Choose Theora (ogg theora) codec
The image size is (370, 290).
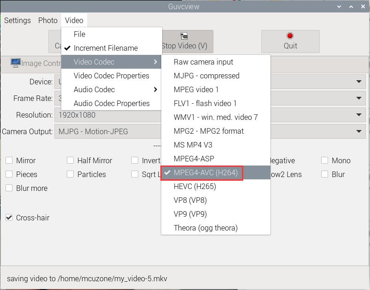(206, 228)
